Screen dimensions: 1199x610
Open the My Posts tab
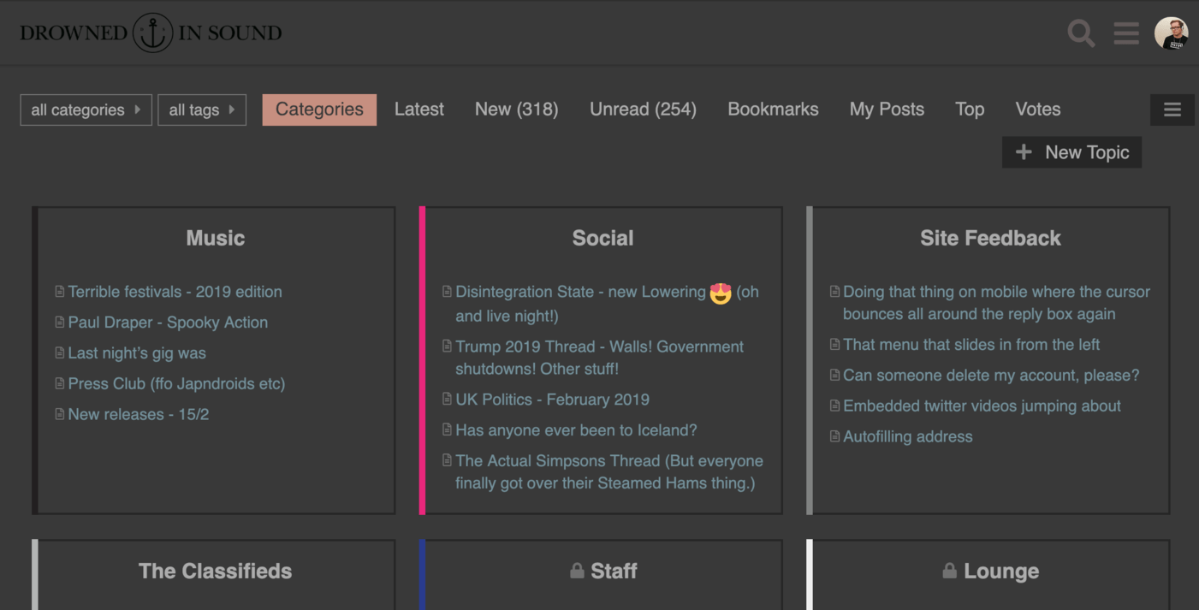pos(887,110)
